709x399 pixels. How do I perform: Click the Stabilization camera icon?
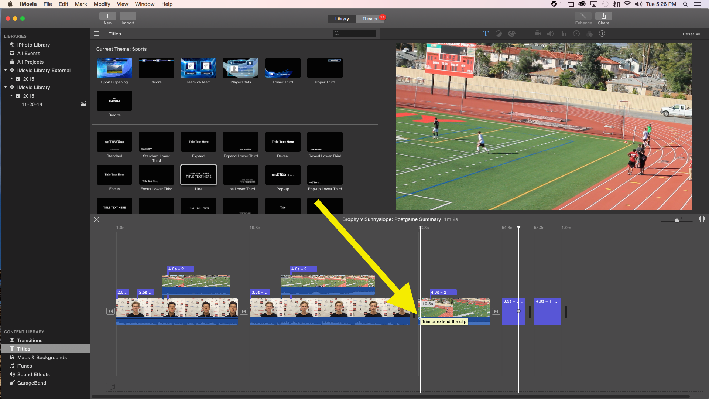pos(538,34)
